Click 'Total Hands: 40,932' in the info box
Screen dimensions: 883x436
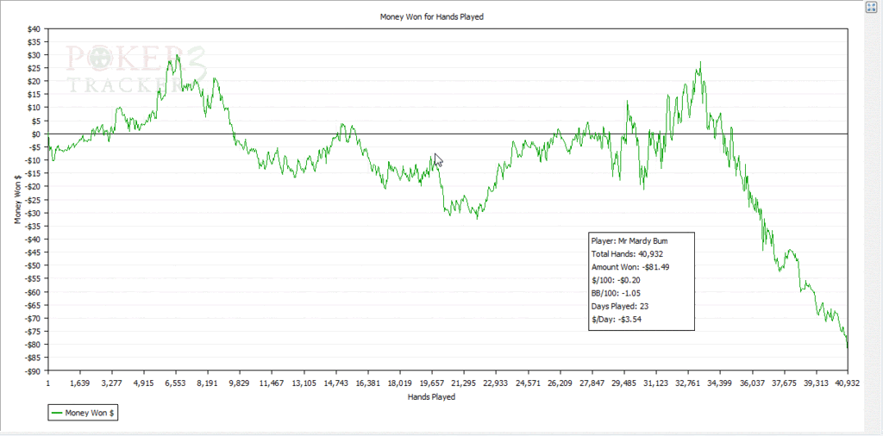tap(628, 253)
